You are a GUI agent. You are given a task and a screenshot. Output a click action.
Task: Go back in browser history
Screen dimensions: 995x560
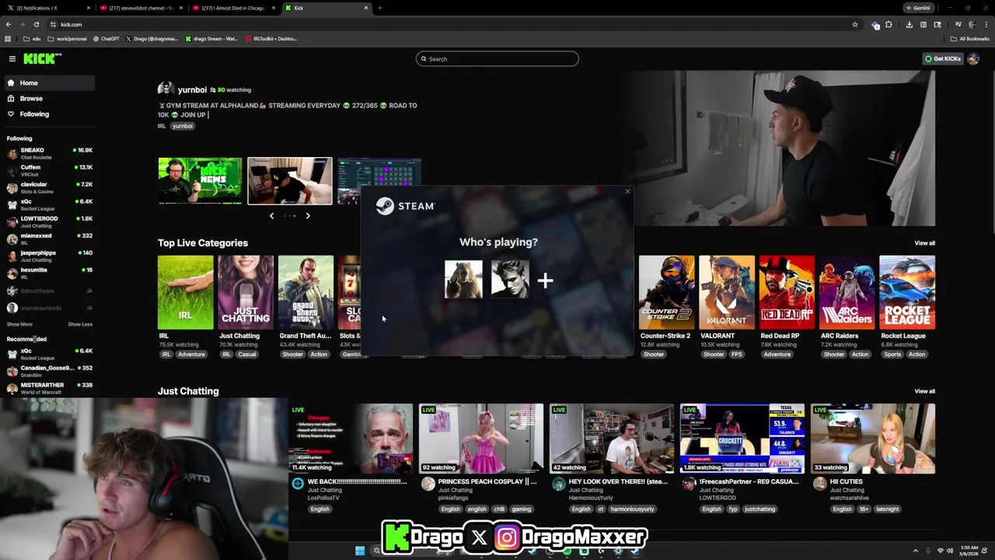click(8, 24)
